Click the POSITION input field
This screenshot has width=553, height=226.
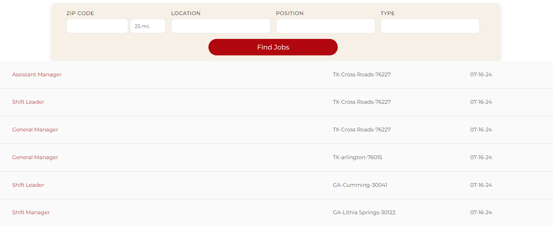(x=325, y=26)
